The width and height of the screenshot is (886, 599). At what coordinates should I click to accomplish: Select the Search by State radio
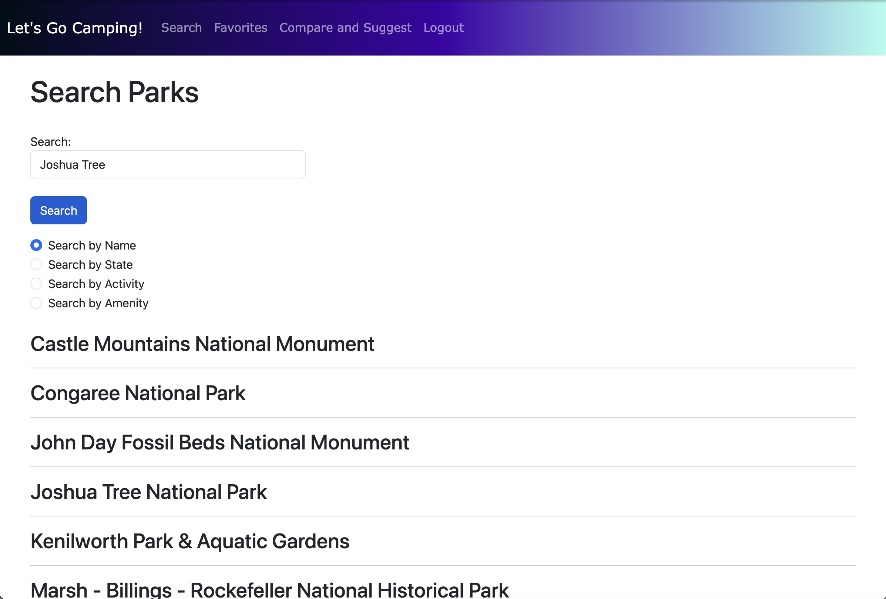[x=36, y=264]
